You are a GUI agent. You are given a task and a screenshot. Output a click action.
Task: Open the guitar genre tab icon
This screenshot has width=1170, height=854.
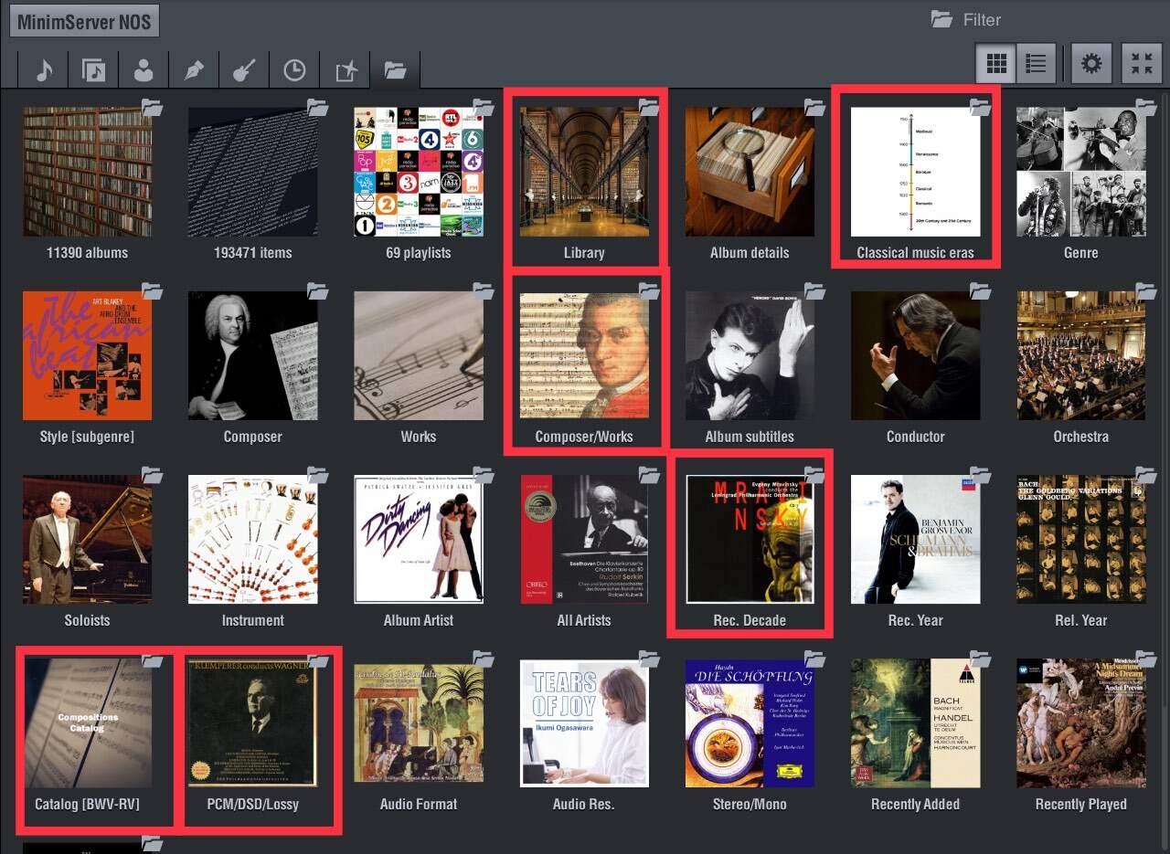tap(243, 69)
